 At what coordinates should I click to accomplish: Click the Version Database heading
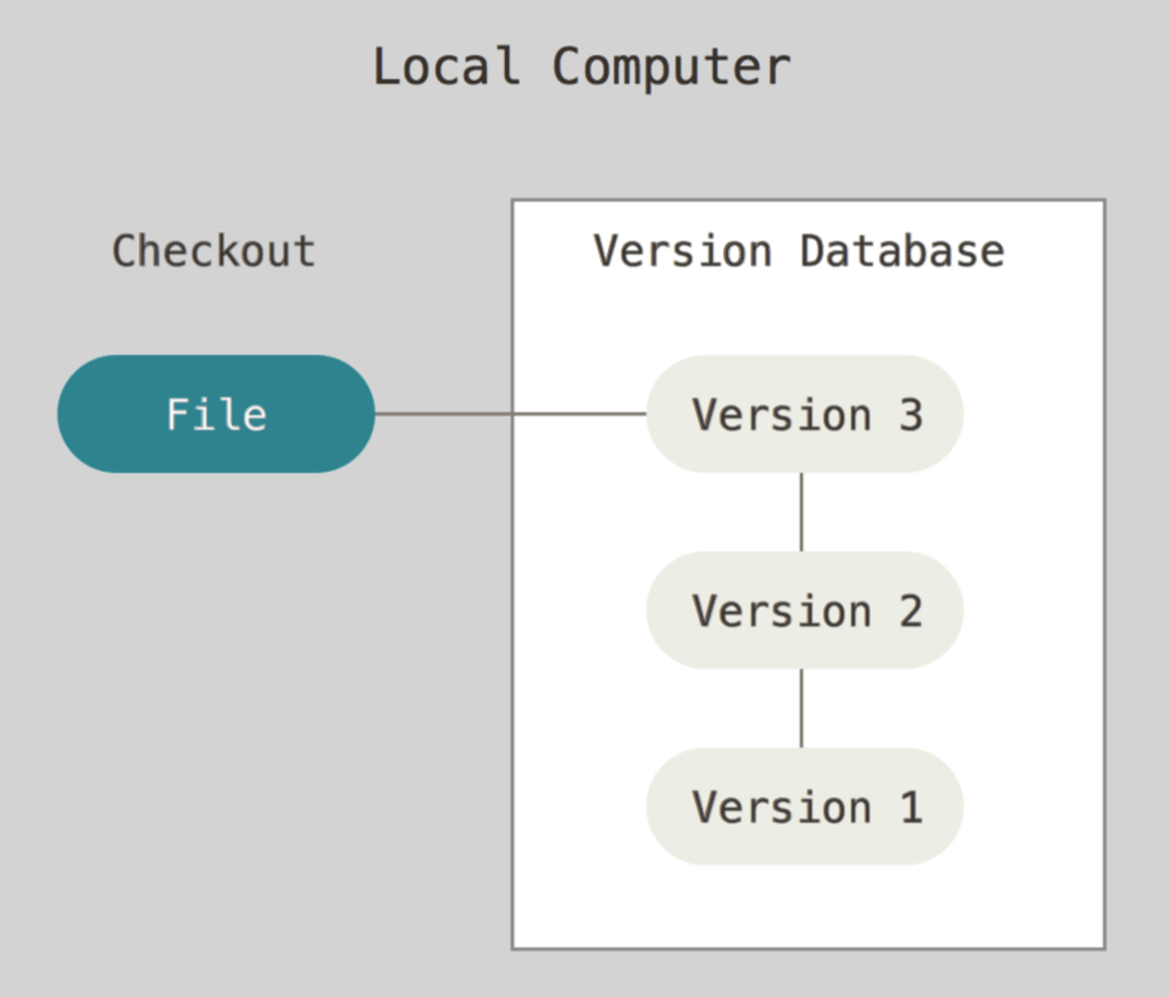click(x=799, y=251)
